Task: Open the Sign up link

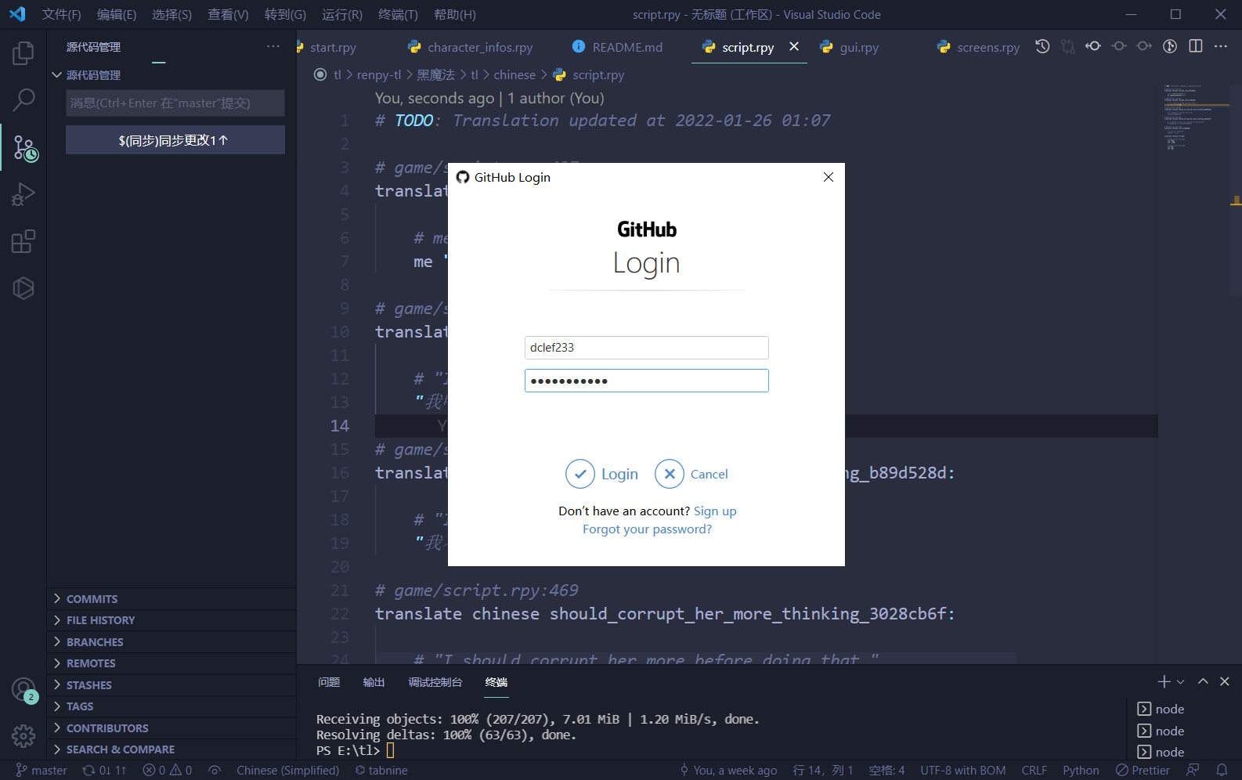Action: [715, 511]
